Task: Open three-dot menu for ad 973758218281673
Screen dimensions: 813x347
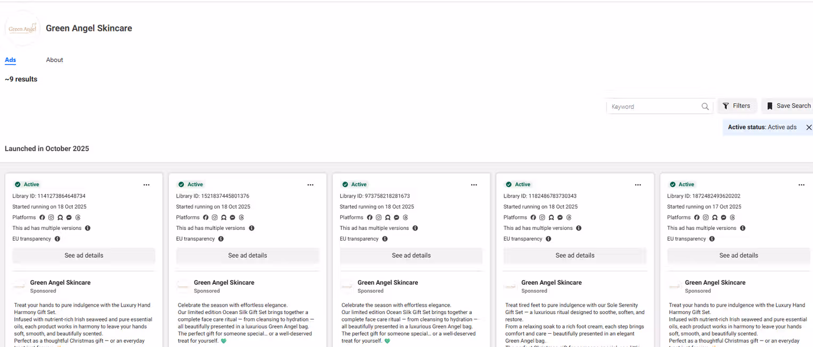Action: 474,185
